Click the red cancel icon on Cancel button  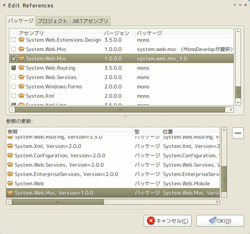point(151,220)
